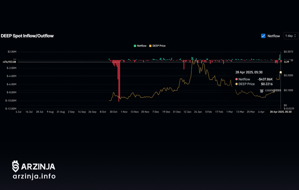Click the 2 Sep date label
The height and width of the screenshot is (190, 299).
pyautogui.click(x=71, y=112)
